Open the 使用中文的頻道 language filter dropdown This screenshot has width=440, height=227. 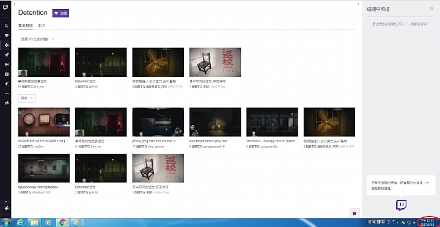tap(37, 39)
